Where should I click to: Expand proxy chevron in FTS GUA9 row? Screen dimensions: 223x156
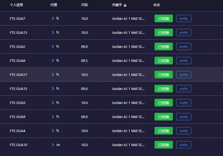click(53, 117)
